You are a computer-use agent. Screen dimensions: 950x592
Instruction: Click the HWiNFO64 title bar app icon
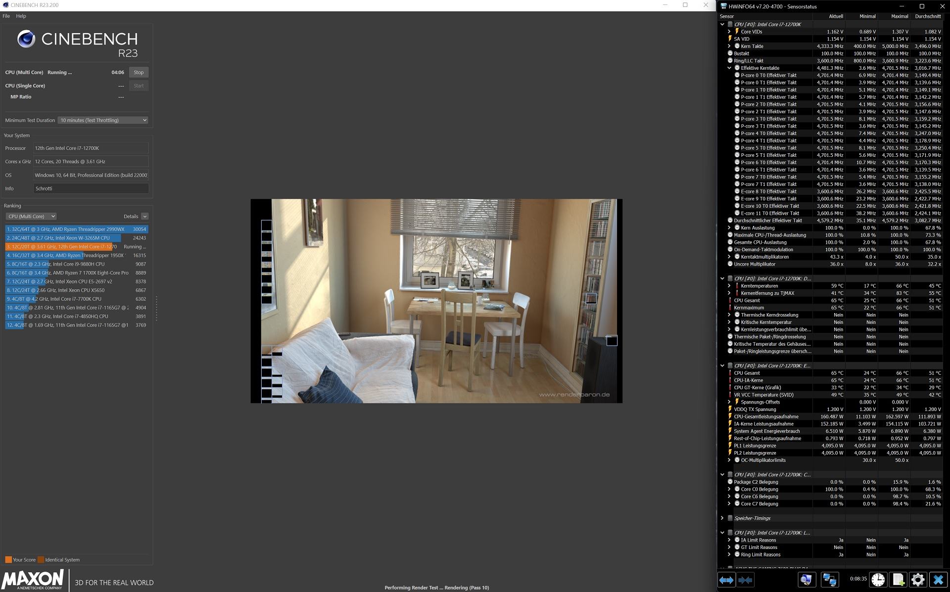[x=723, y=6]
